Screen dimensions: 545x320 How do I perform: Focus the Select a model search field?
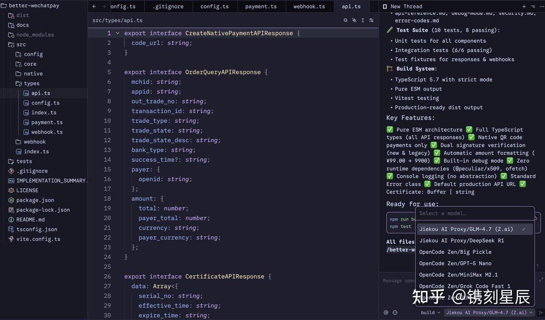(x=475, y=213)
